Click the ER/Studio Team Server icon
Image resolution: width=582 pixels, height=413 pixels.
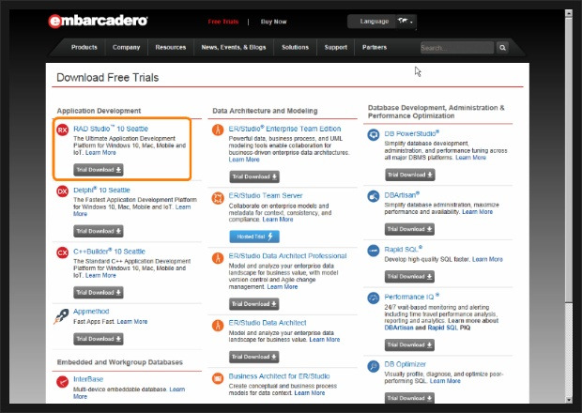click(218, 198)
